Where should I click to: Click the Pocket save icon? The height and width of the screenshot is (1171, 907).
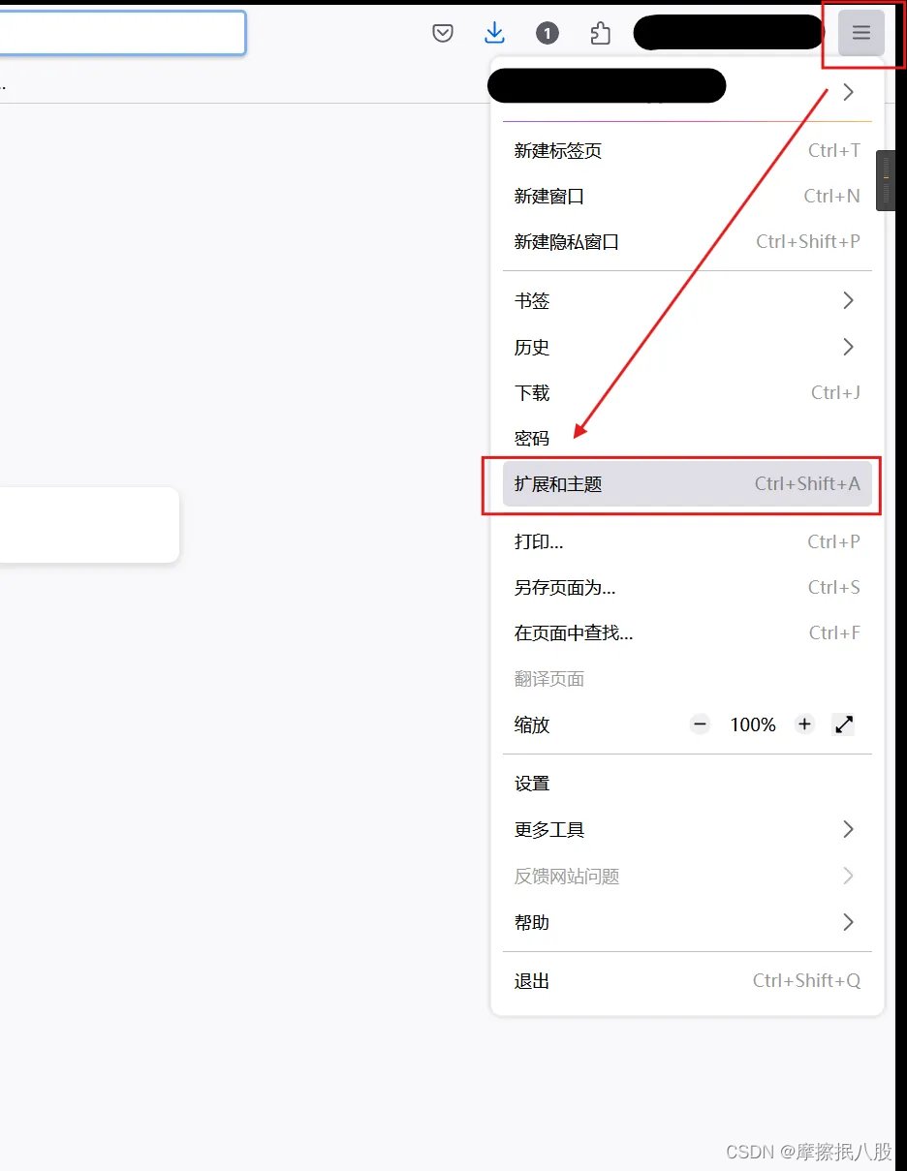point(443,34)
